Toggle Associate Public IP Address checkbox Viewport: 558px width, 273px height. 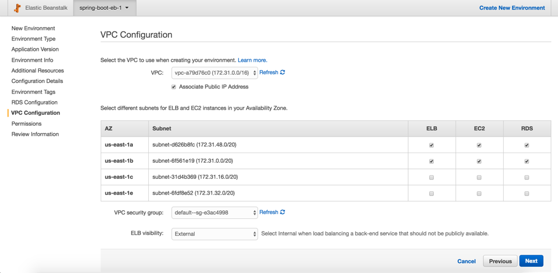(x=173, y=87)
